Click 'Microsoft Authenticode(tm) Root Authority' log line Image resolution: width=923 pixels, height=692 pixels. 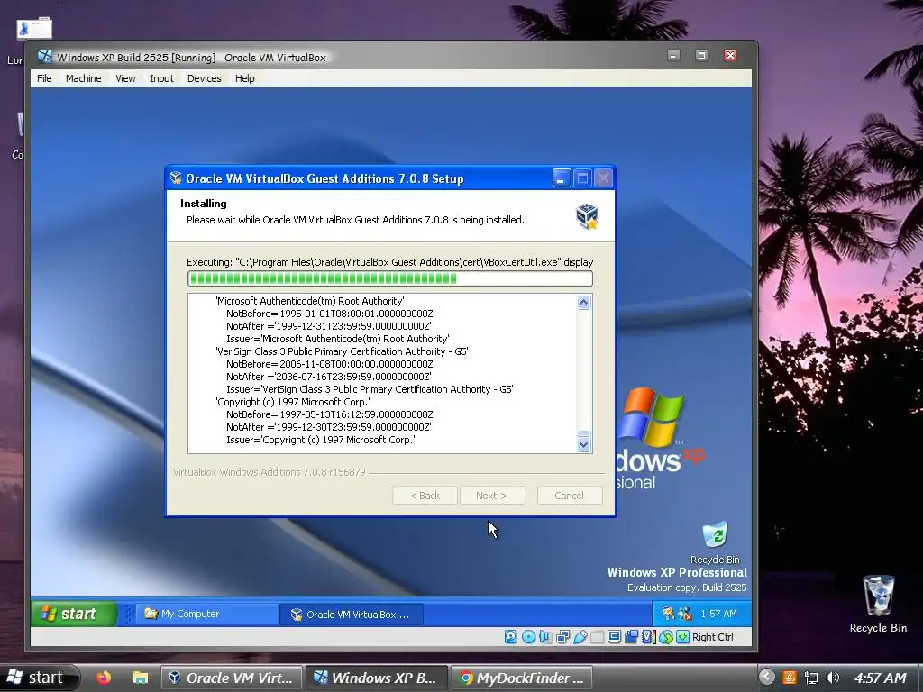click(x=310, y=301)
